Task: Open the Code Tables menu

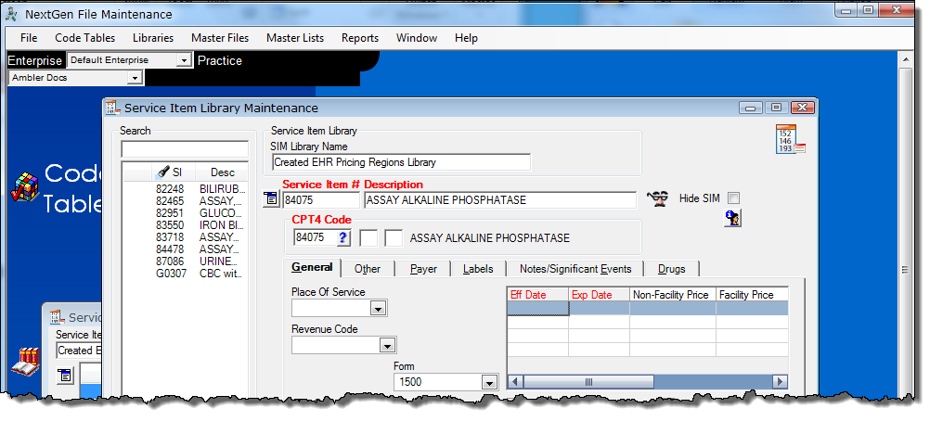Action: [x=84, y=38]
